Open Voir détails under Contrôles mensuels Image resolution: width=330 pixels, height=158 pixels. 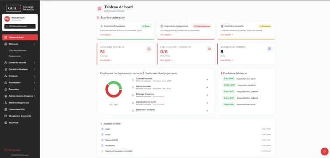(226, 35)
